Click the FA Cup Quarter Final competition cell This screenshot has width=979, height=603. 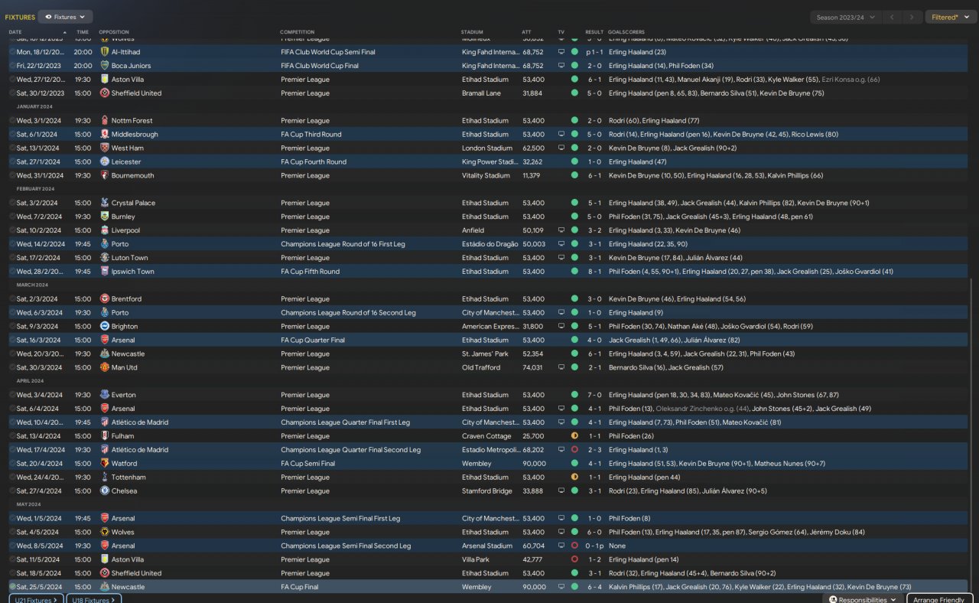point(313,341)
